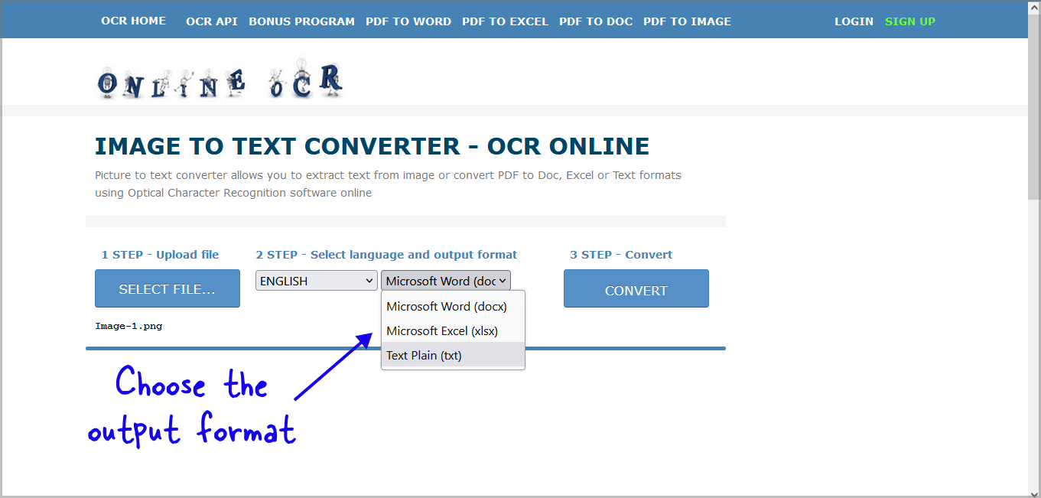This screenshot has height=498, width=1041.
Task: Go to PDF TO WORD converter
Action: click(x=408, y=21)
